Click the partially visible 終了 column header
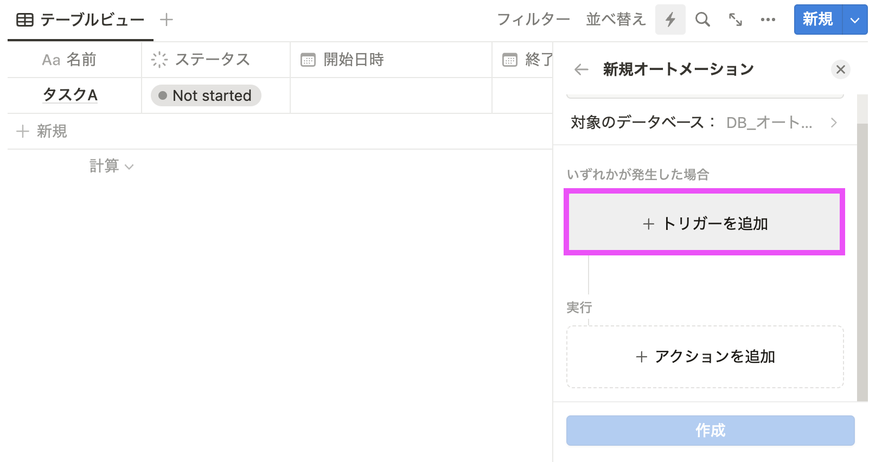This screenshot has height=462, width=869. tap(523, 60)
